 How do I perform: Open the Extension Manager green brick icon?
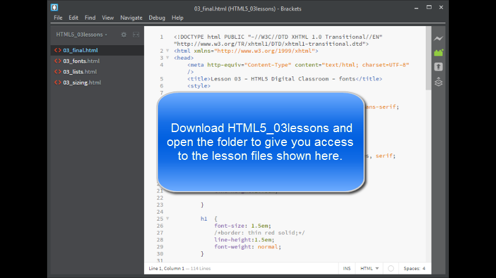pos(439,53)
